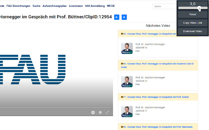The width and height of the screenshot is (209, 130).
Task: Click the download icon in the video player
Action: click(x=93, y=112)
